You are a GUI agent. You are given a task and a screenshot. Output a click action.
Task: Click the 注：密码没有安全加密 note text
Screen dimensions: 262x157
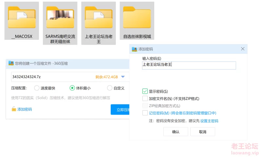tap(174, 121)
